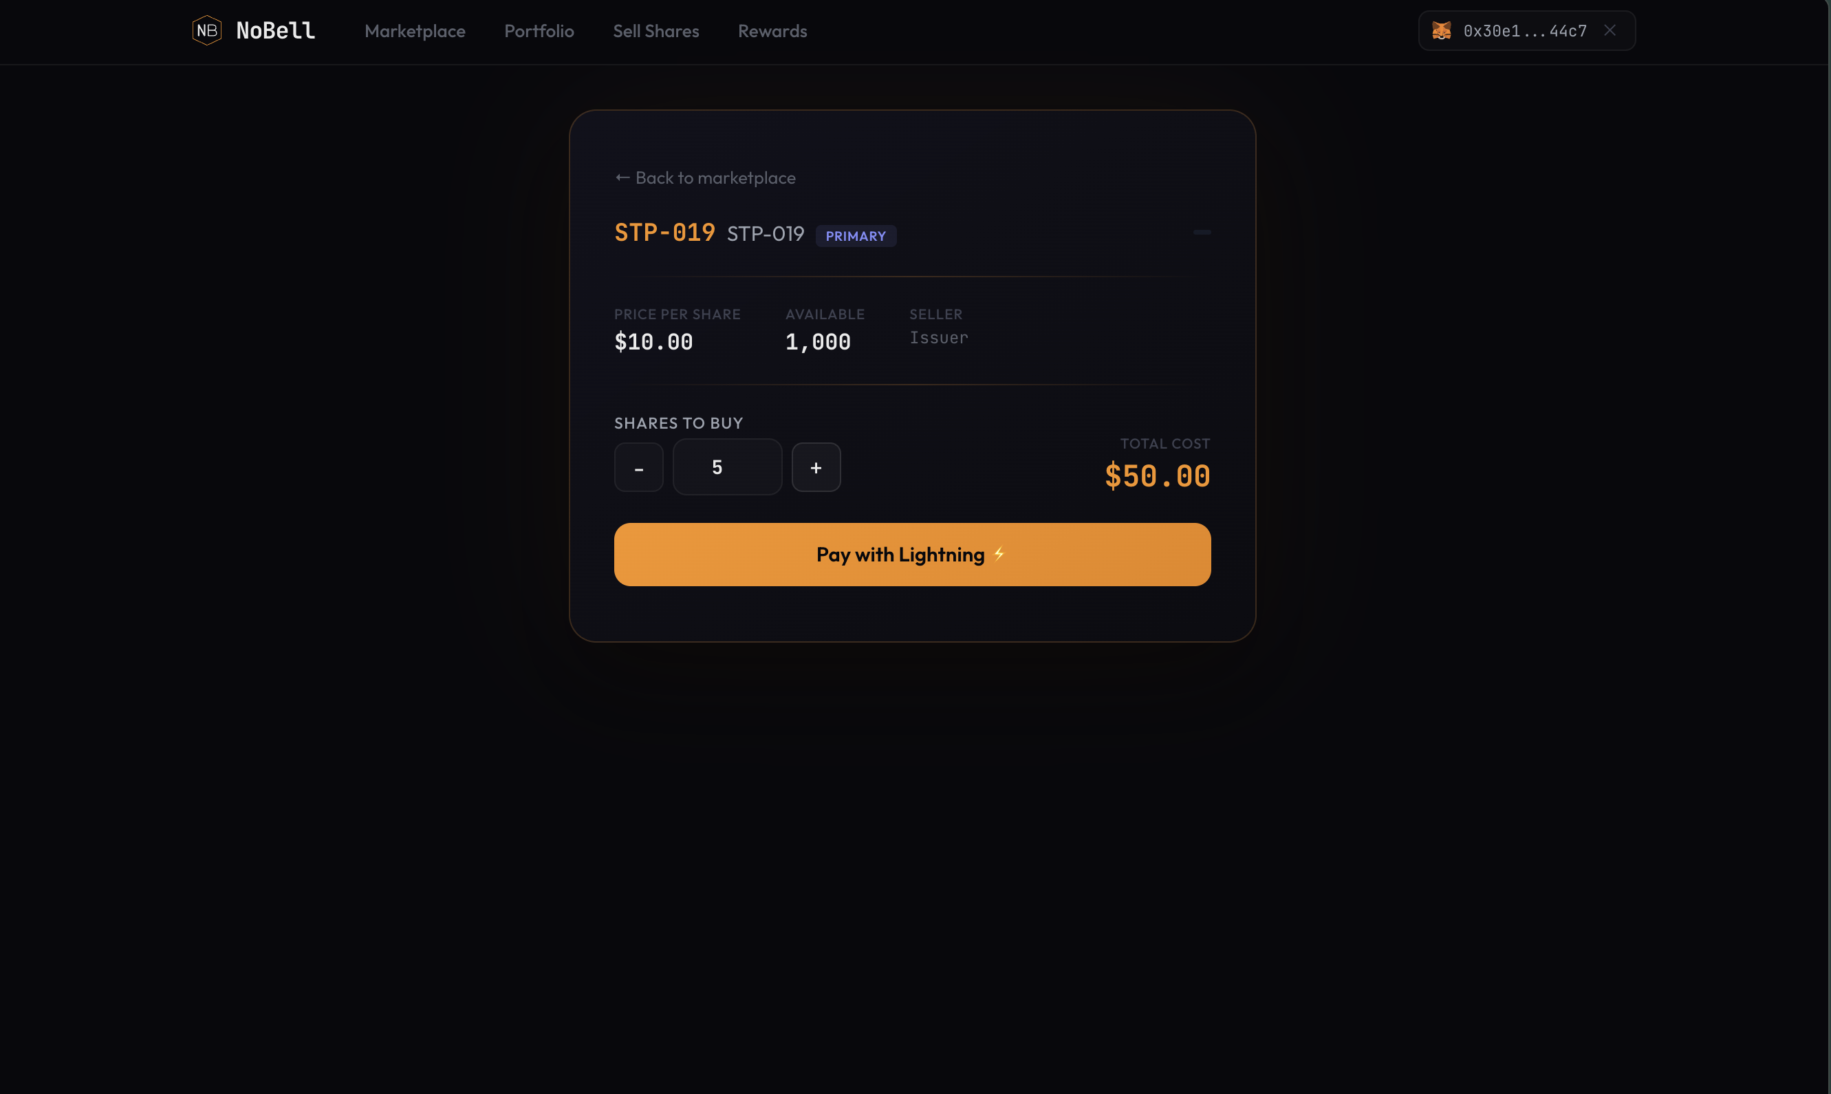Increase shares with the plus button
The height and width of the screenshot is (1094, 1831).
pyautogui.click(x=816, y=467)
